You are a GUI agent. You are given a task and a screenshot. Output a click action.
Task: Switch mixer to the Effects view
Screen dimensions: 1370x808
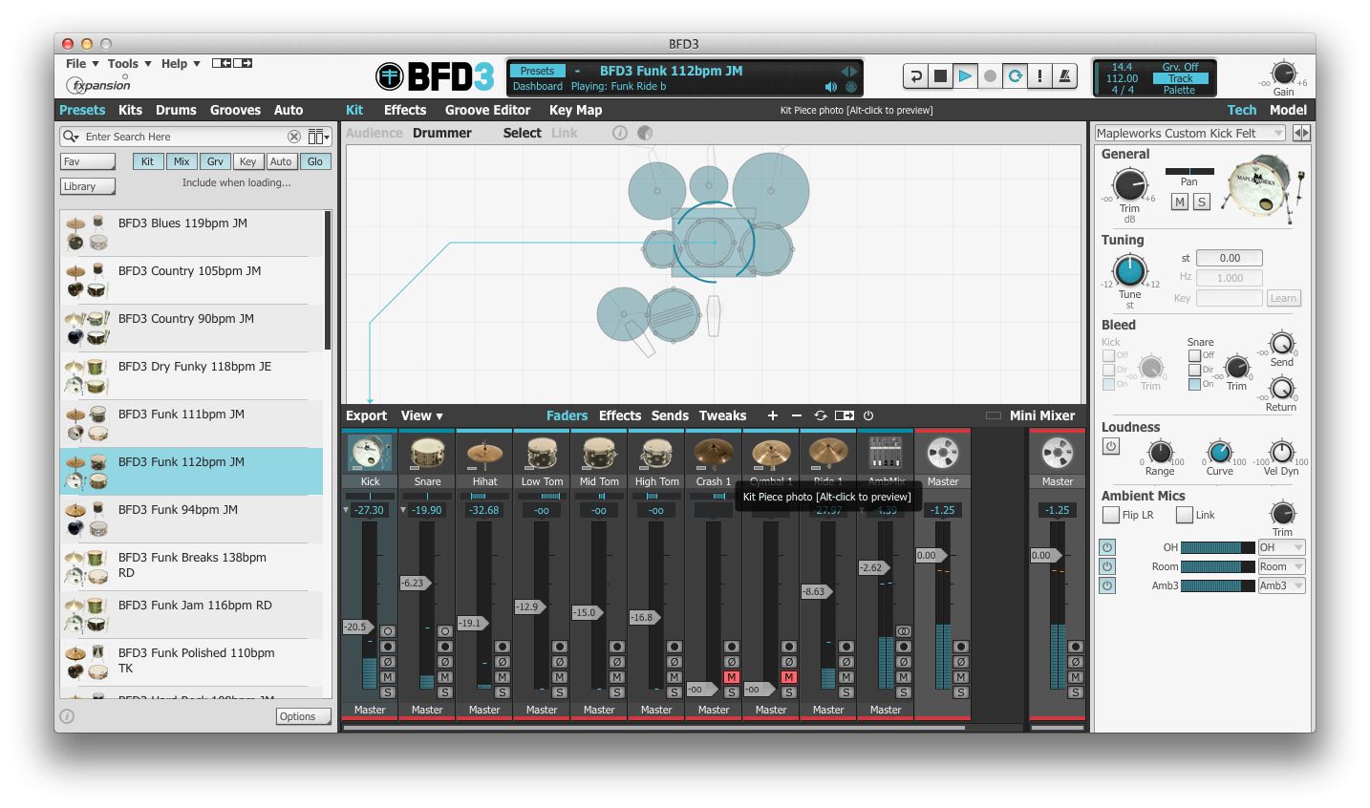(620, 415)
